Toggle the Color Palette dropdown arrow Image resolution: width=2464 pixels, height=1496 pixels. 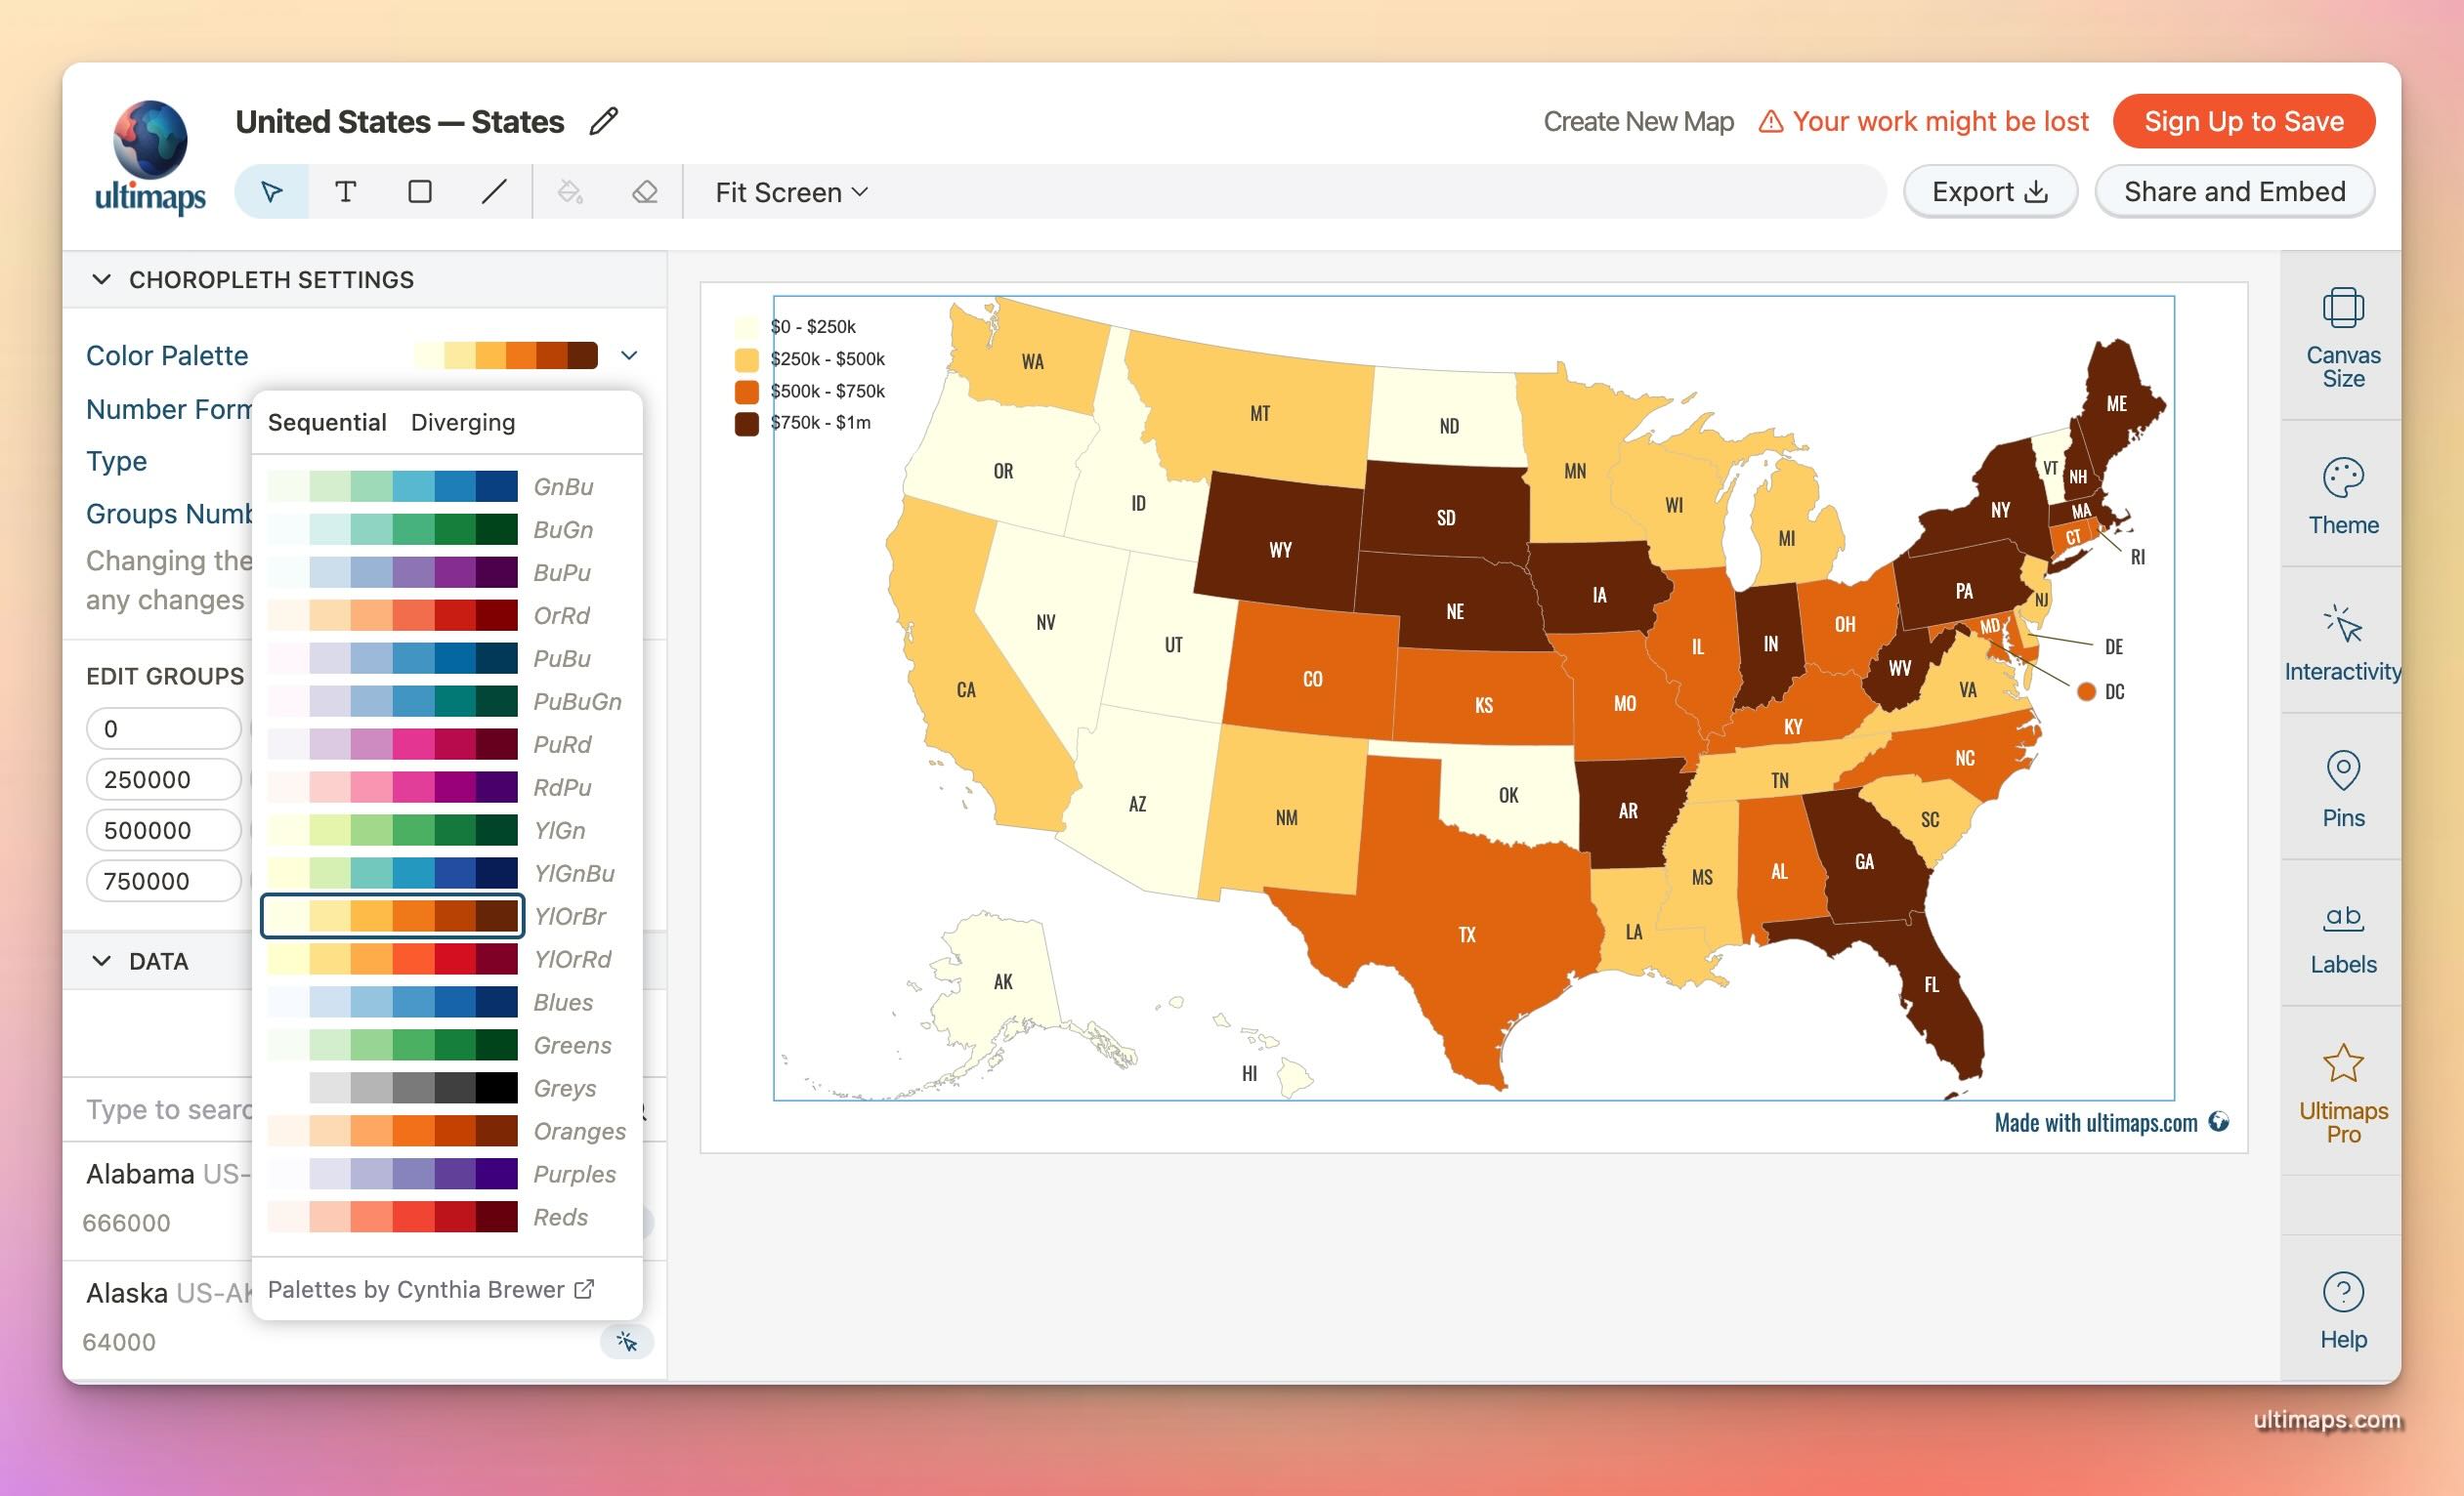tap(629, 355)
